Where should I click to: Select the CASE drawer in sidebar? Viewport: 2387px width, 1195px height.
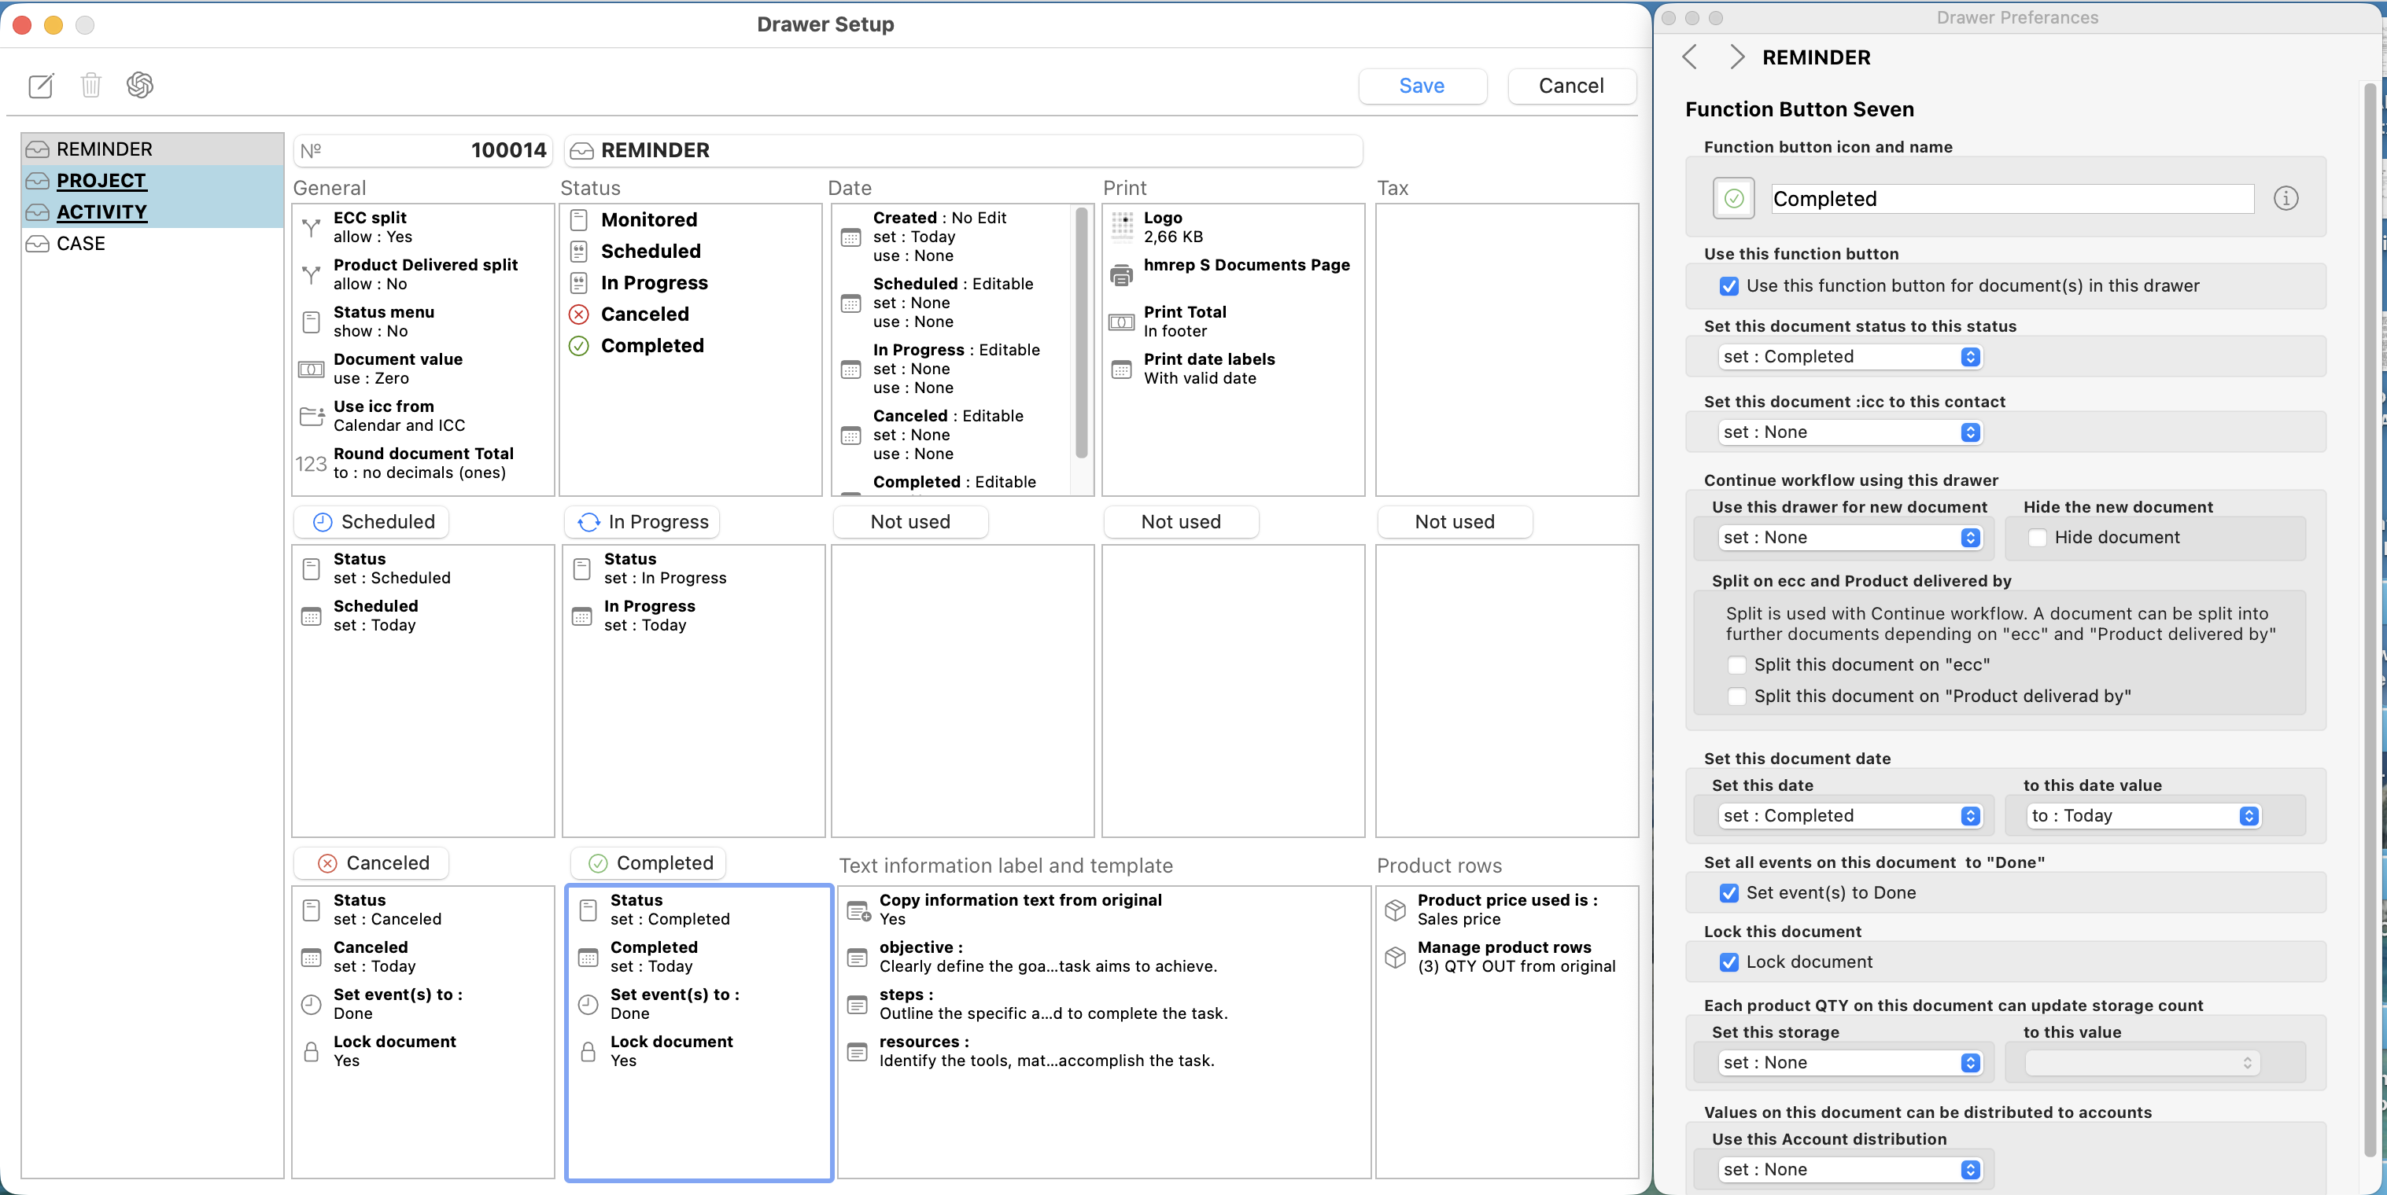[80, 244]
